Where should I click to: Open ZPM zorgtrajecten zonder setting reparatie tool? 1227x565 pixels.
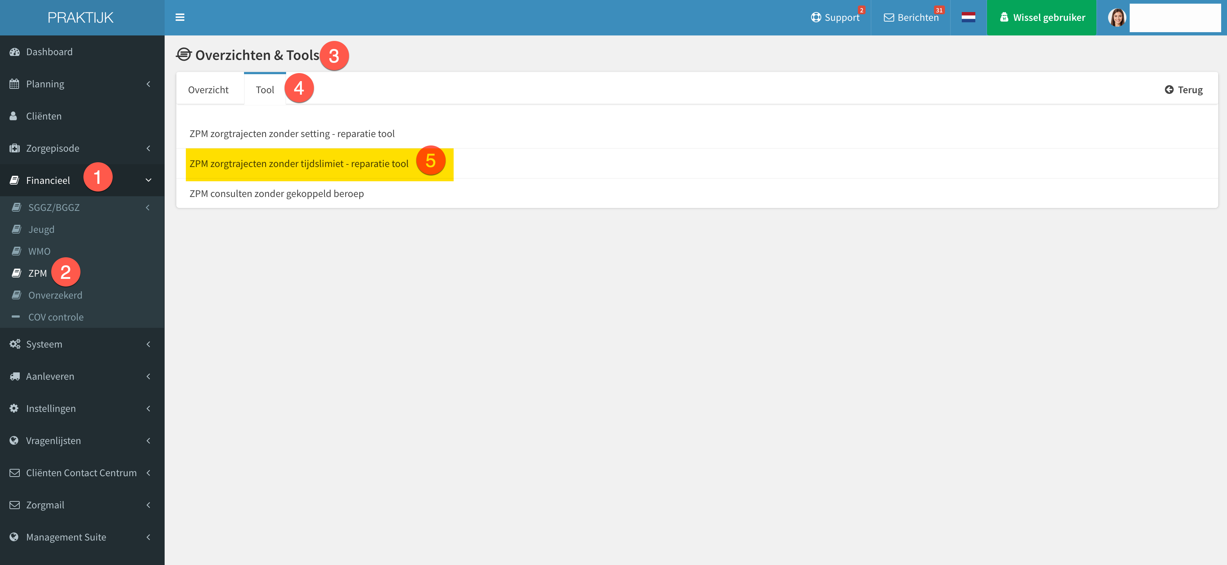pos(292,134)
